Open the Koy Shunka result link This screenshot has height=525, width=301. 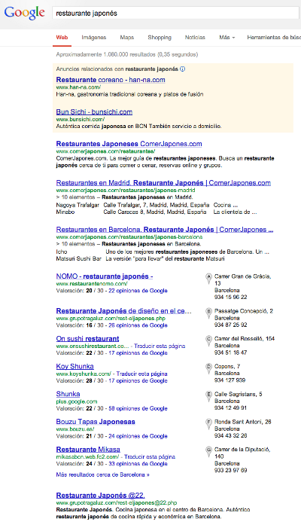(75, 366)
